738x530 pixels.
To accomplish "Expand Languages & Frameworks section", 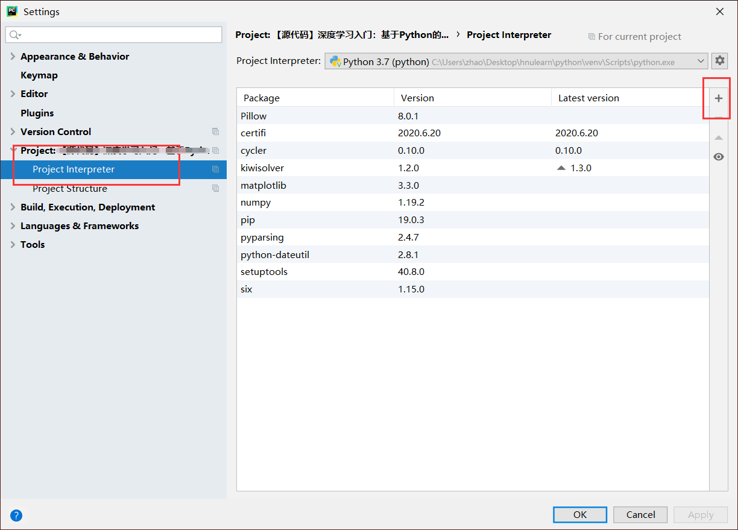I will pos(13,226).
